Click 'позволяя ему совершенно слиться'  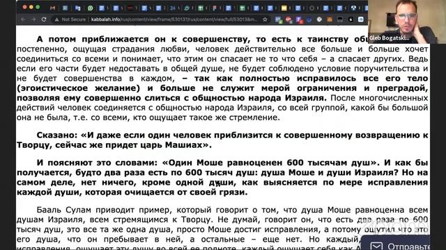[100, 98]
